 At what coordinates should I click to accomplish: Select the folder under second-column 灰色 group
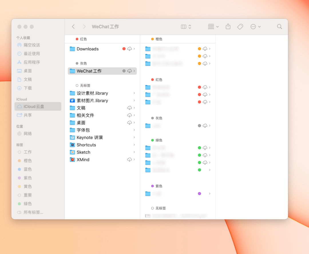click(x=178, y=125)
